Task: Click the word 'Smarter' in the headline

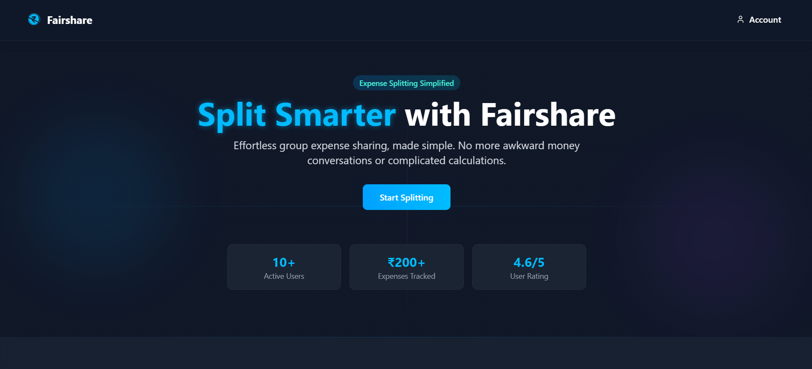Action: (x=335, y=115)
